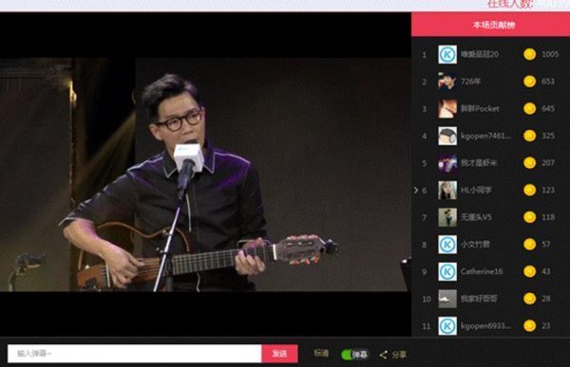
Task: Select the username ending in V5
Action: coord(476,217)
